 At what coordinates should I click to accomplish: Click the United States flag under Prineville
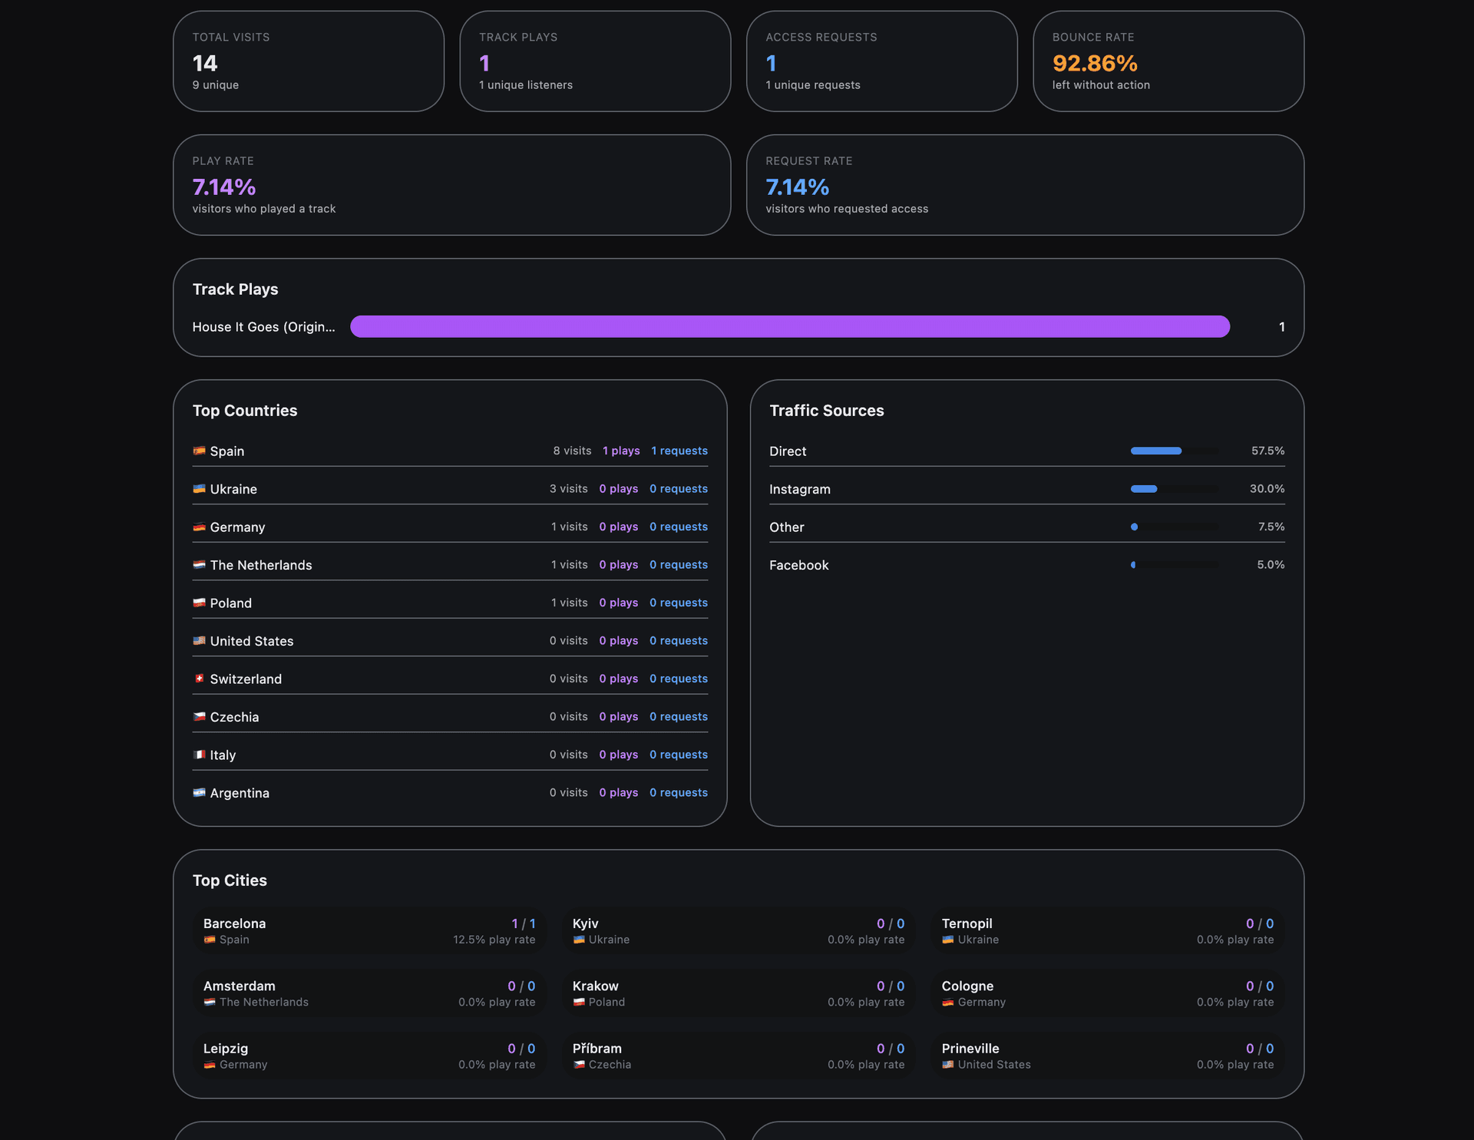tap(948, 1065)
